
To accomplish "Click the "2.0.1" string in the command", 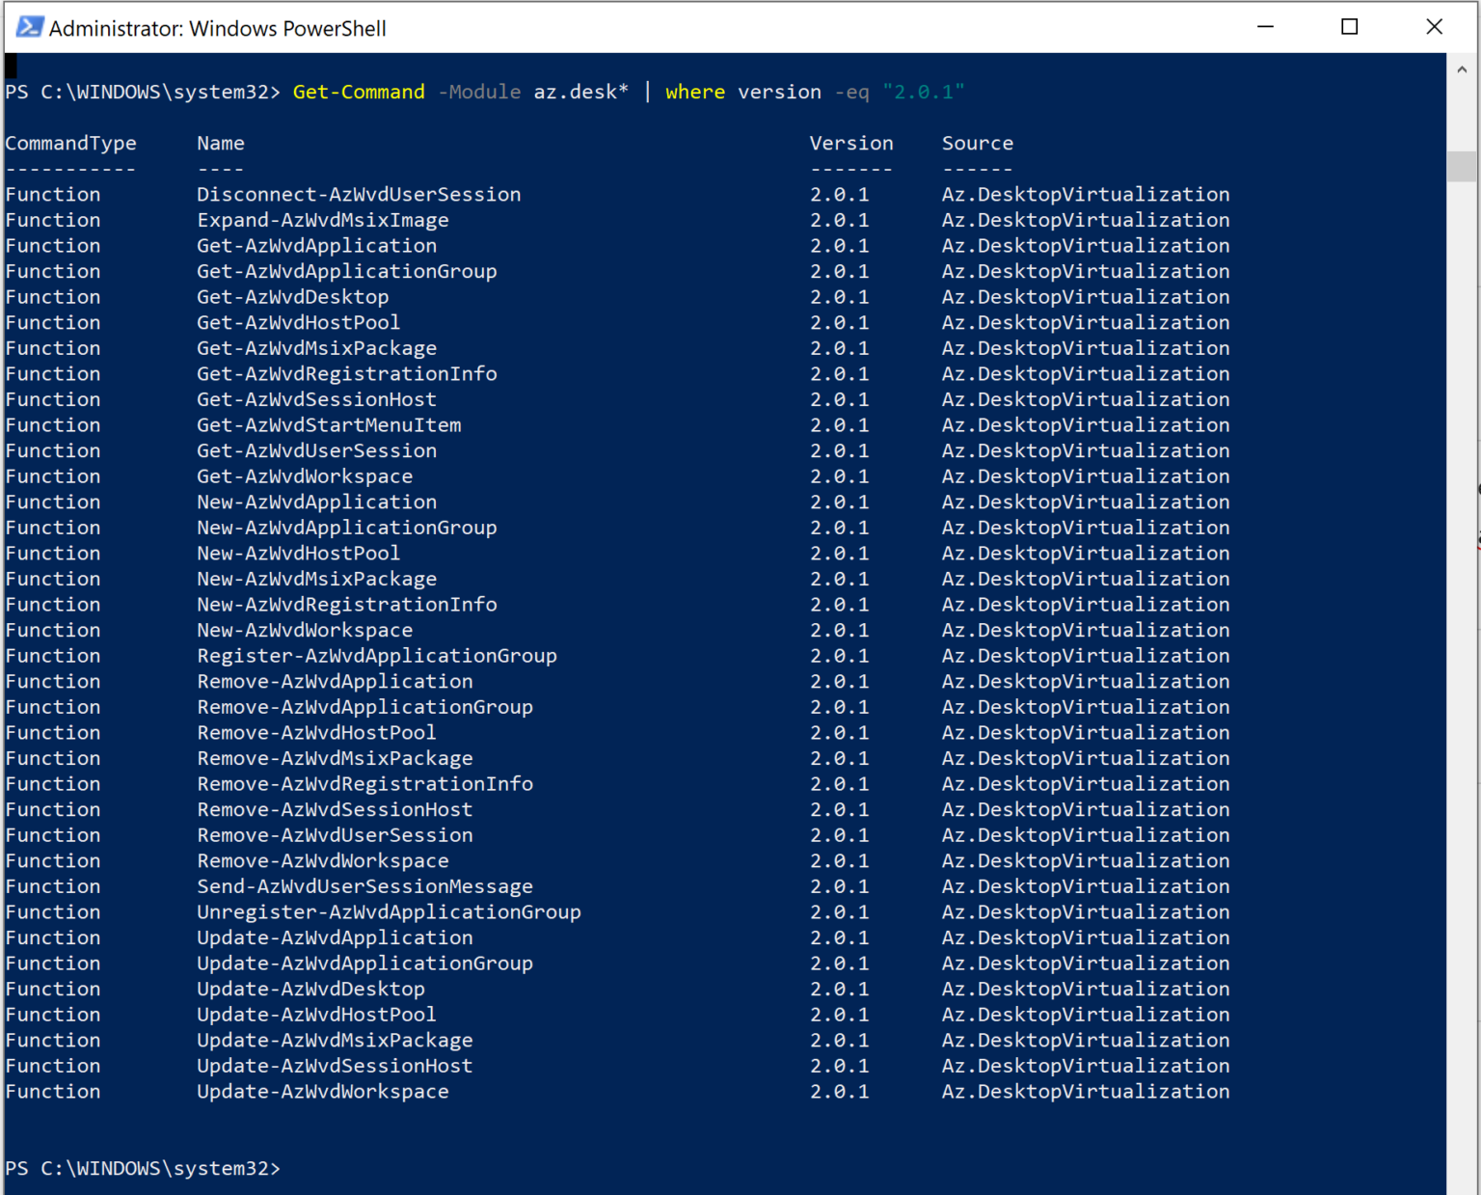I will (924, 92).
